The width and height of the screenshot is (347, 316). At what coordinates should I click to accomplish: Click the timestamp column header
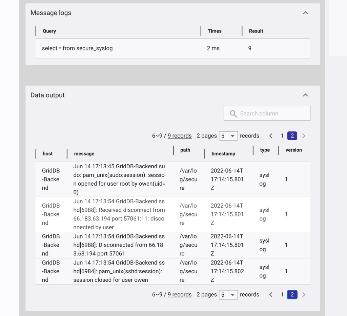pos(223,153)
